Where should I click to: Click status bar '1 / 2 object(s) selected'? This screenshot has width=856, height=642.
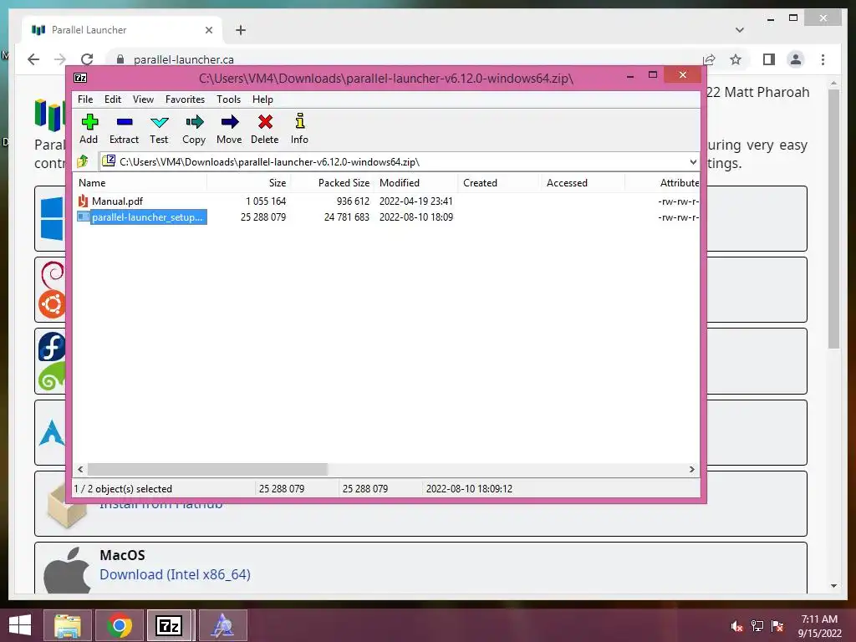pos(124,488)
